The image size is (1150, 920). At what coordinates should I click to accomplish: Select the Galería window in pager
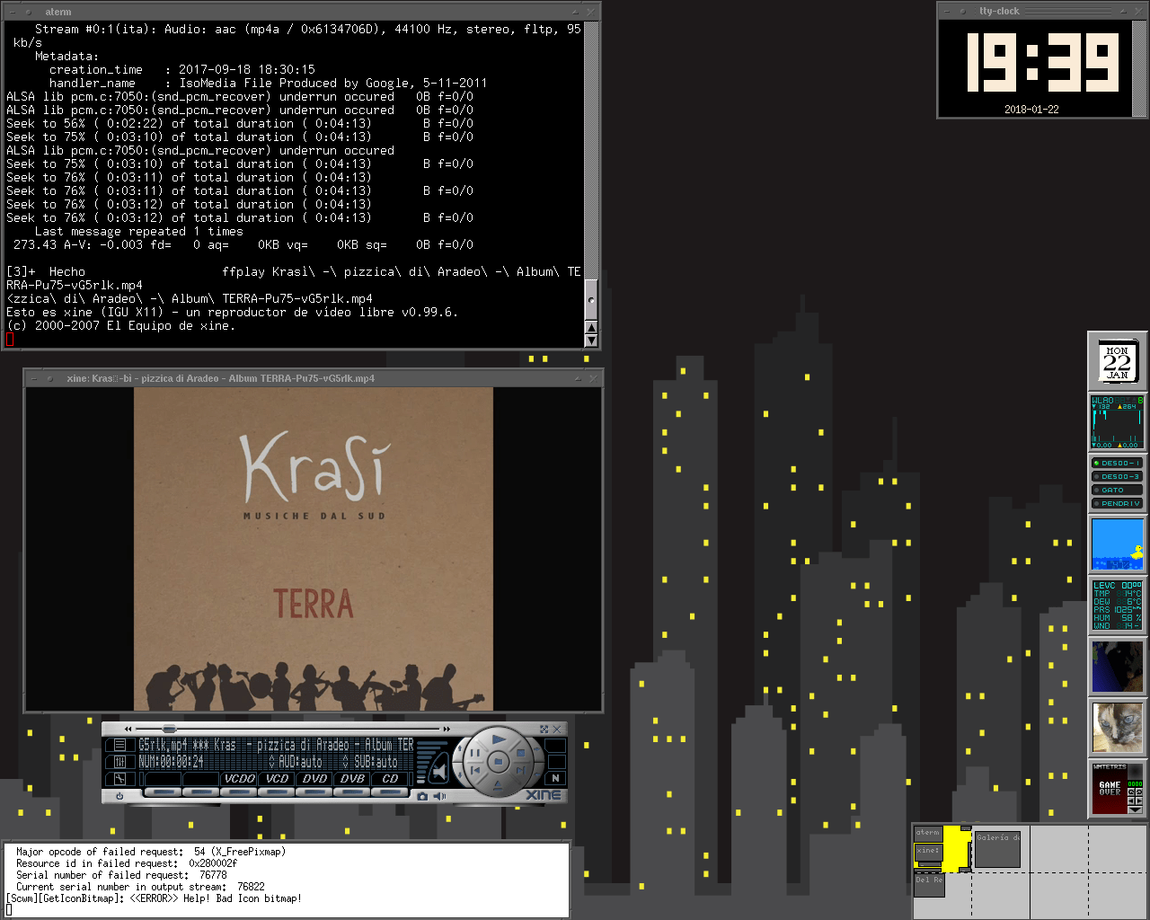(997, 850)
